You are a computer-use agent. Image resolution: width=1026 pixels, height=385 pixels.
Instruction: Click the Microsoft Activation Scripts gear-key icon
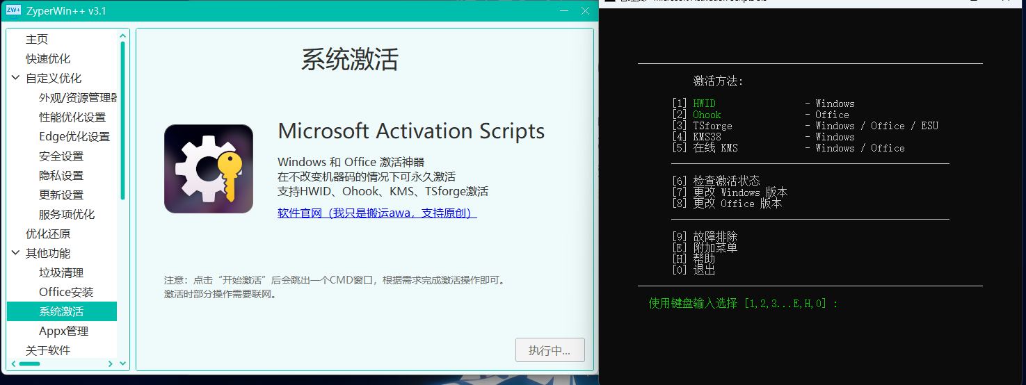click(x=209, y=169)
